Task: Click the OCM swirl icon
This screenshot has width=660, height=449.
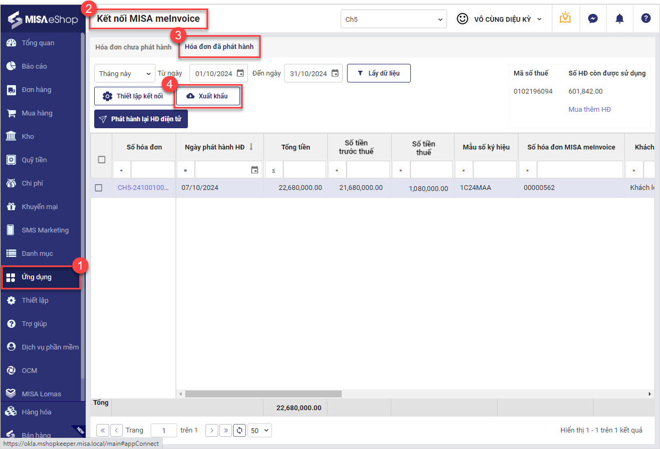Action: 11,370
